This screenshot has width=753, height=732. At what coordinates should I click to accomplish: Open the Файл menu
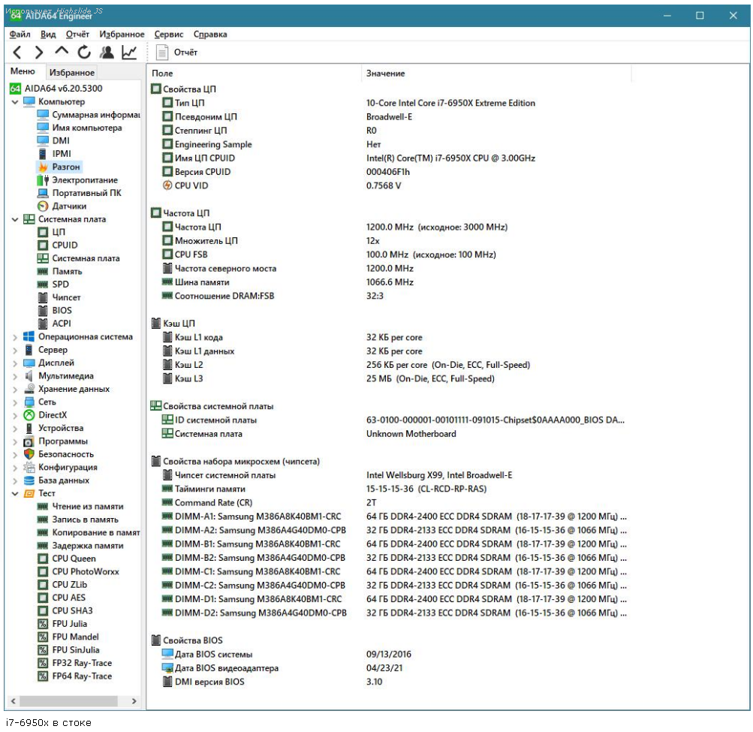[20, 35]
